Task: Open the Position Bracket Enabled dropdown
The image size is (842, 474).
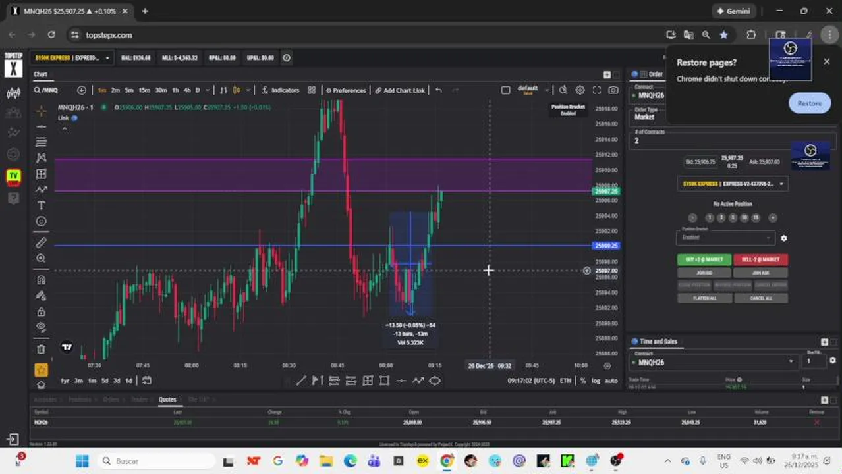Action: [725, 237]
